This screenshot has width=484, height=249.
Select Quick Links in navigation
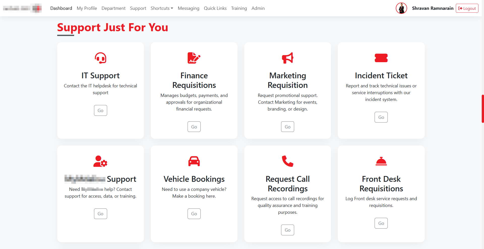215,8
